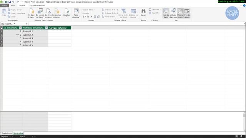This screenshot has height=138, width=246.
Task: Click Pegar y anexar
Action: click(15, 10)
